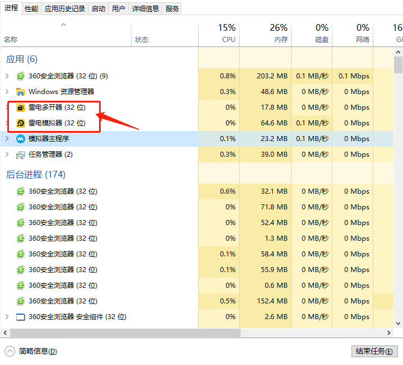This screenshot has height=365, width=403.
Task: Click the Windows 资源管理器 folder icon
Action: click(x=21, y=92)
